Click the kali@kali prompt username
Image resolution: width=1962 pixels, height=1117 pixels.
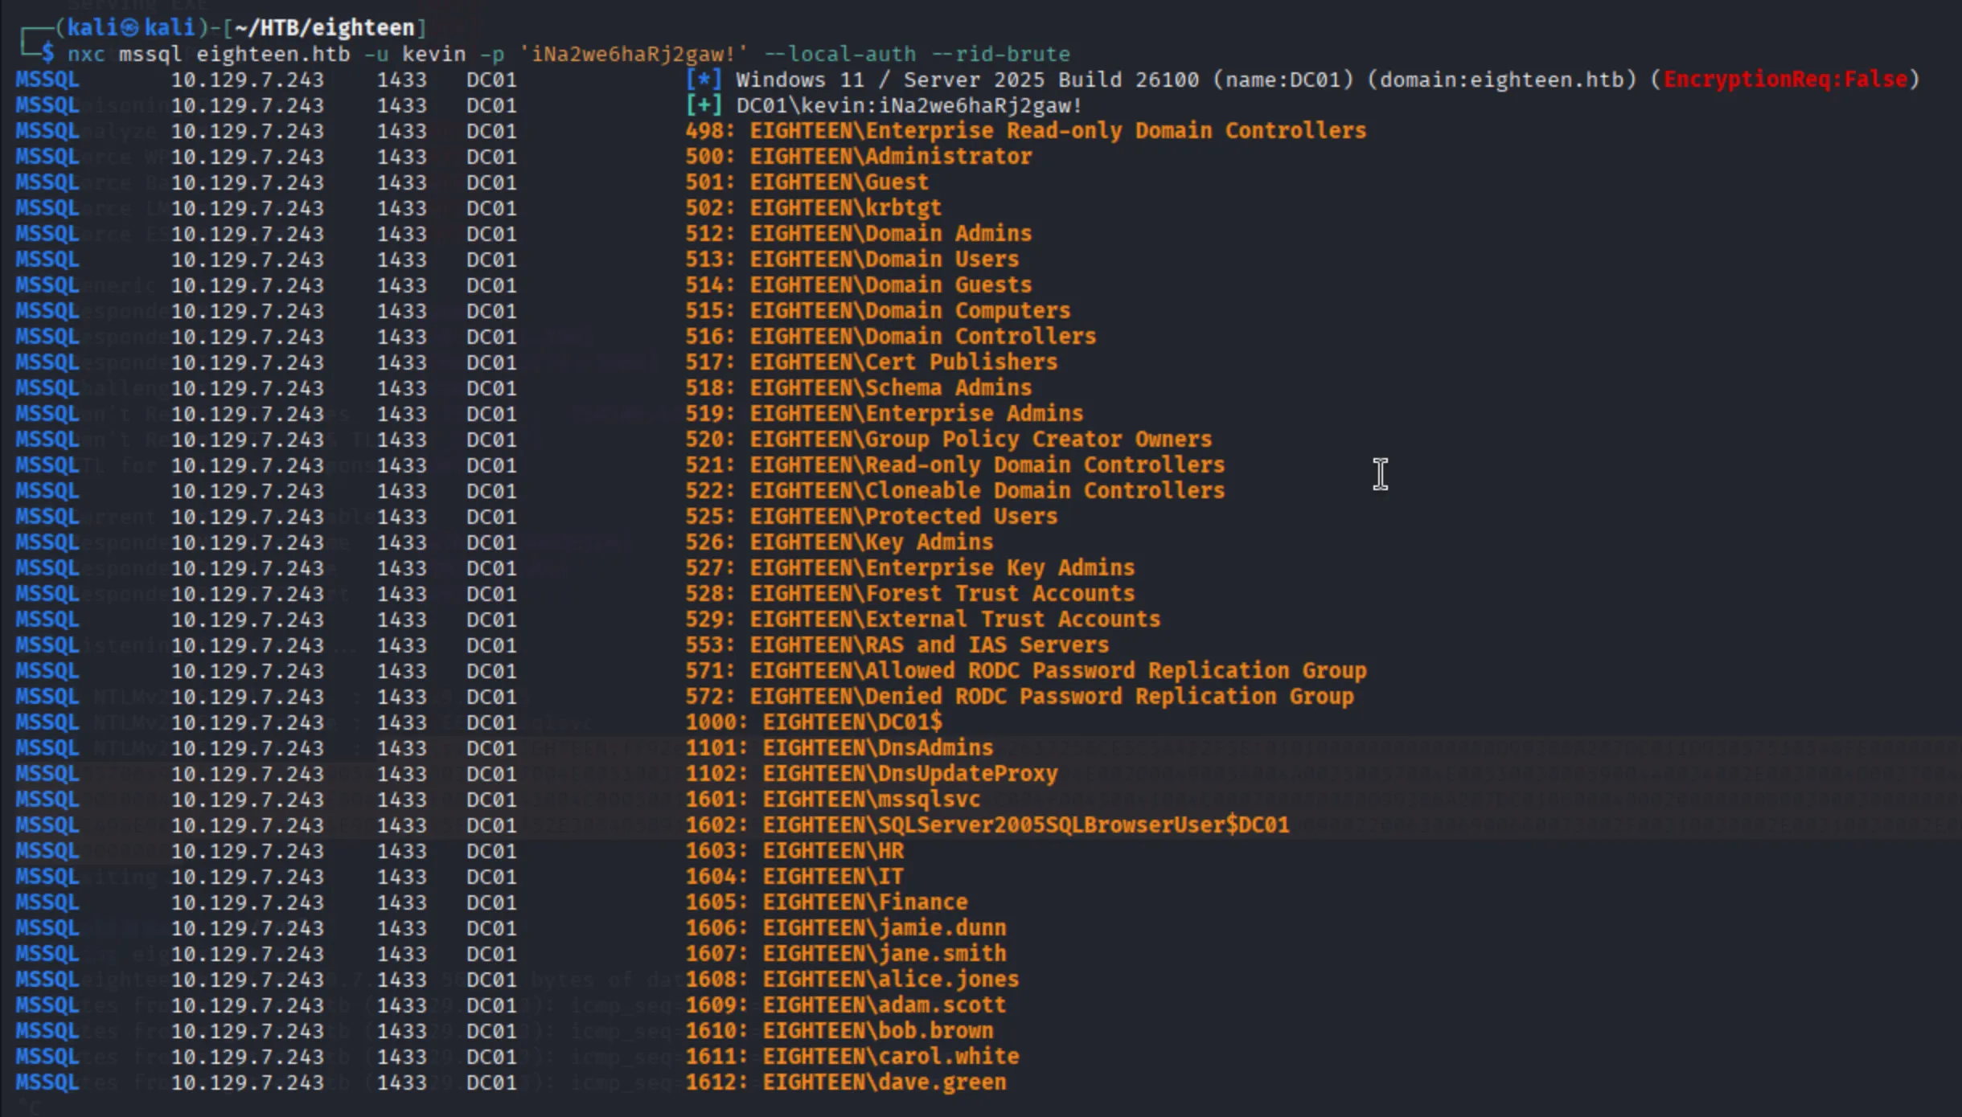(131, 28)
